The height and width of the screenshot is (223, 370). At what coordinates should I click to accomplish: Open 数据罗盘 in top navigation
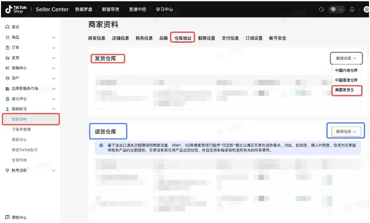pos(84,9)
